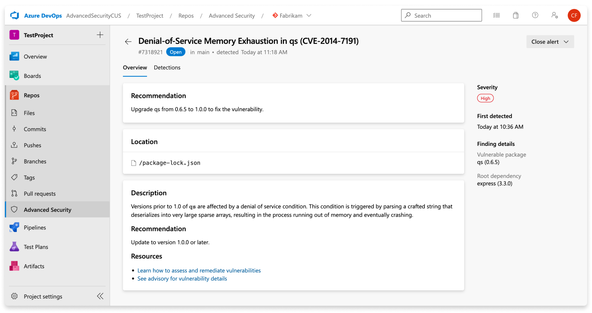Open Pull requests via its icon
This screenshot has height=313, width=592.
pos(14,193)
